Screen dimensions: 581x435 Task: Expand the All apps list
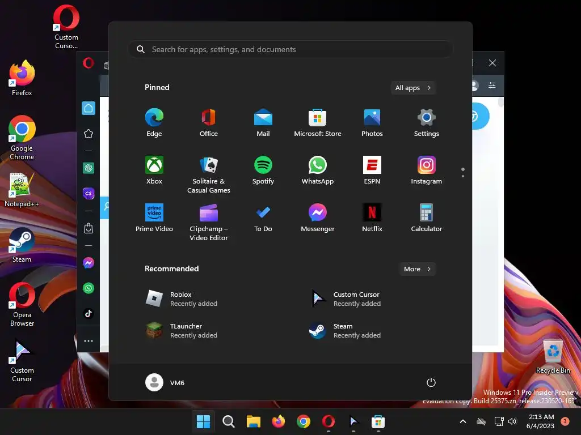(x=413, y=88)
